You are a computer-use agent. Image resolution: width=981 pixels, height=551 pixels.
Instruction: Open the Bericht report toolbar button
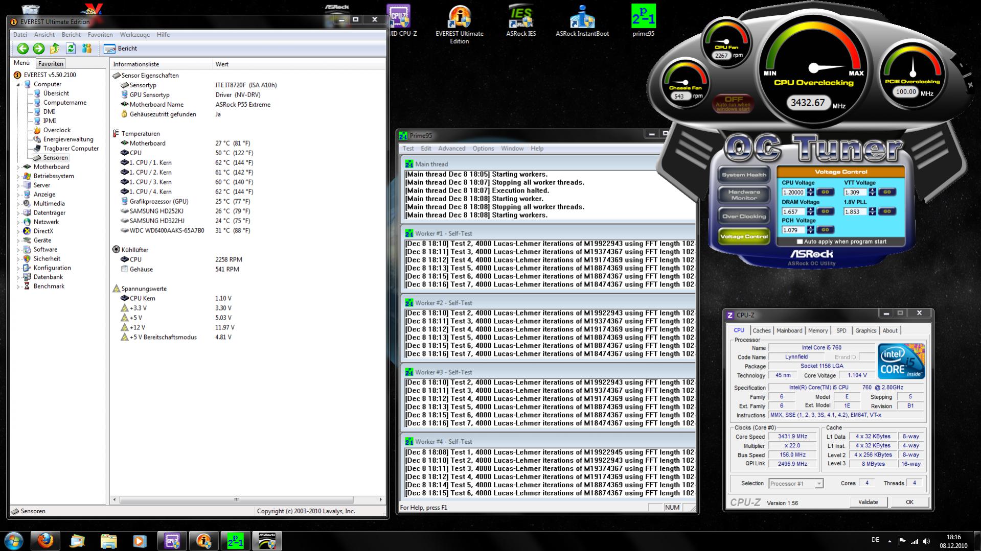pyautogui.click(x=121, y=49)
